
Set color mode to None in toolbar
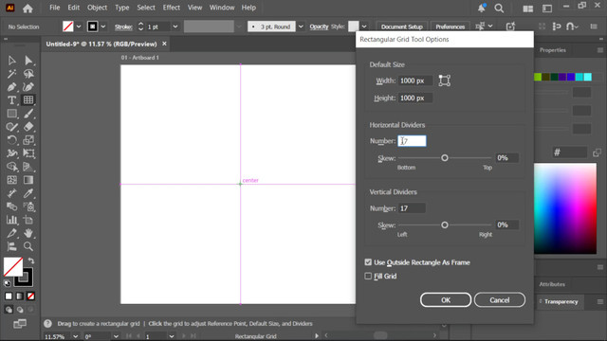(30, 296)
